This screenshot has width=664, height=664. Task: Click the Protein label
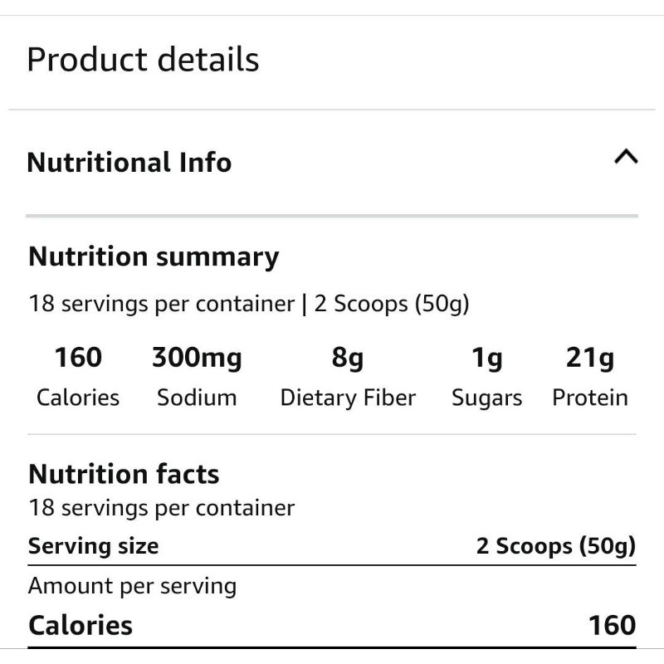590,398
